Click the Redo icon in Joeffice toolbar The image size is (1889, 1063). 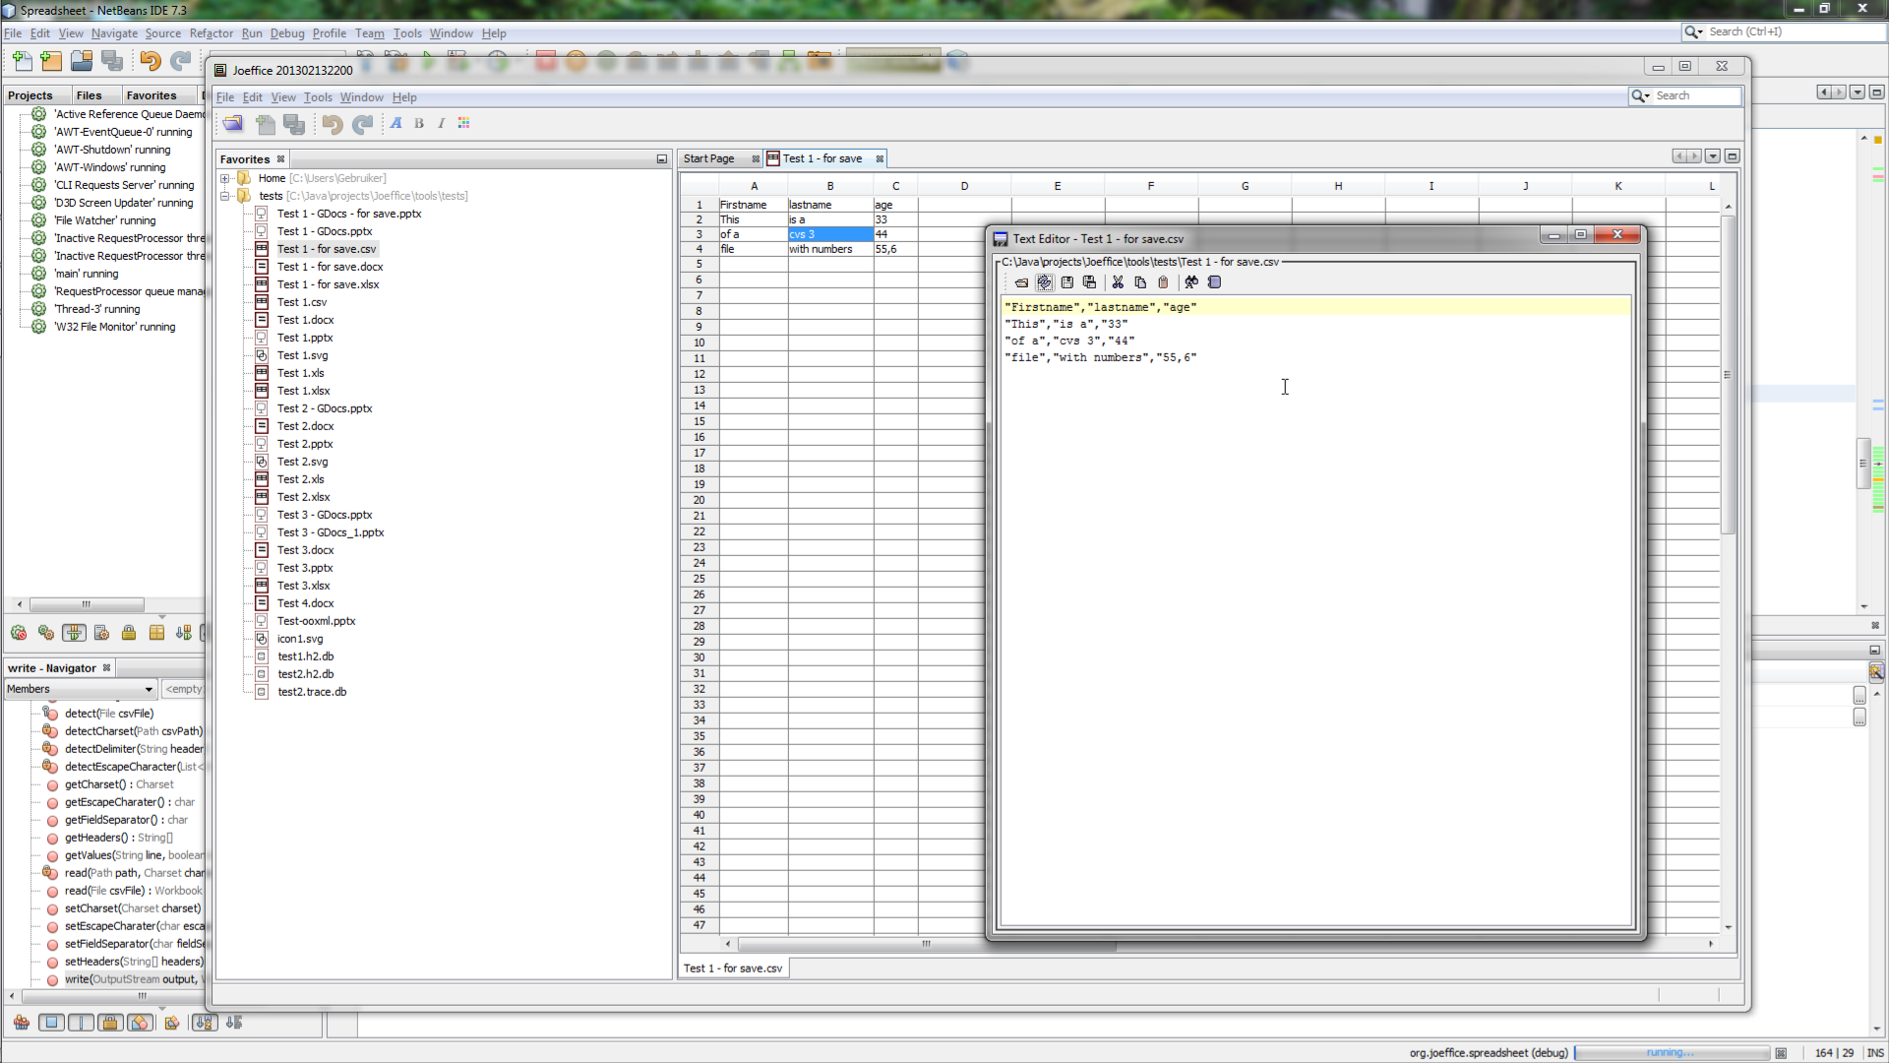click(362, 124)
